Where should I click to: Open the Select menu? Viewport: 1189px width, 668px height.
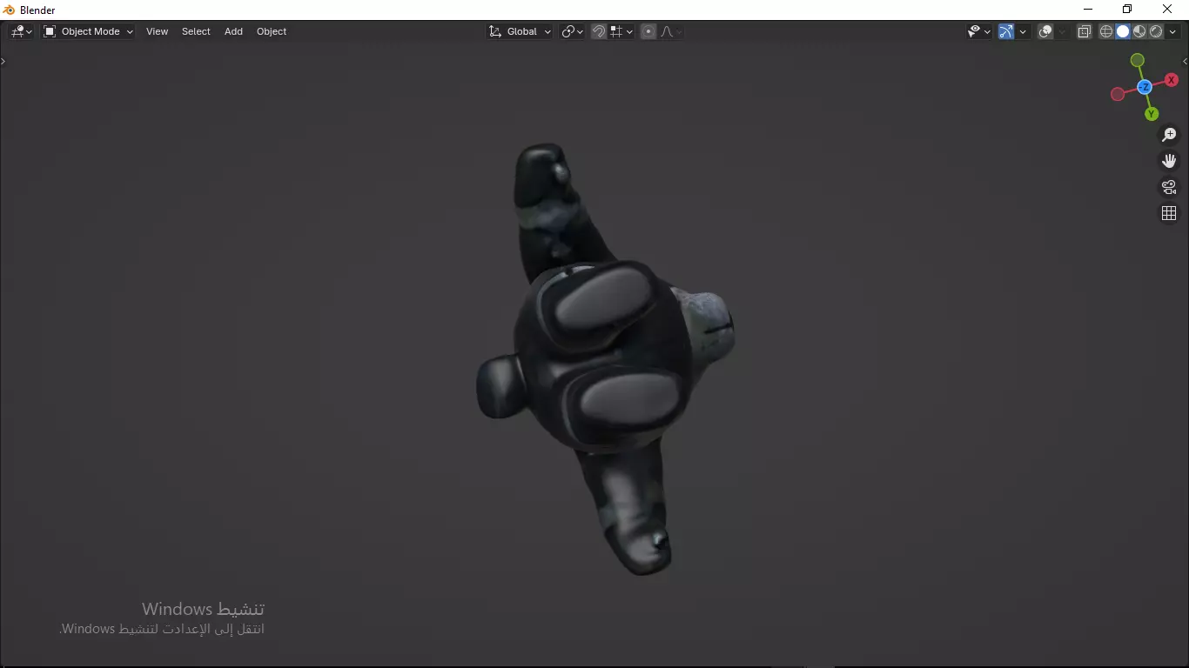(196, 31)
